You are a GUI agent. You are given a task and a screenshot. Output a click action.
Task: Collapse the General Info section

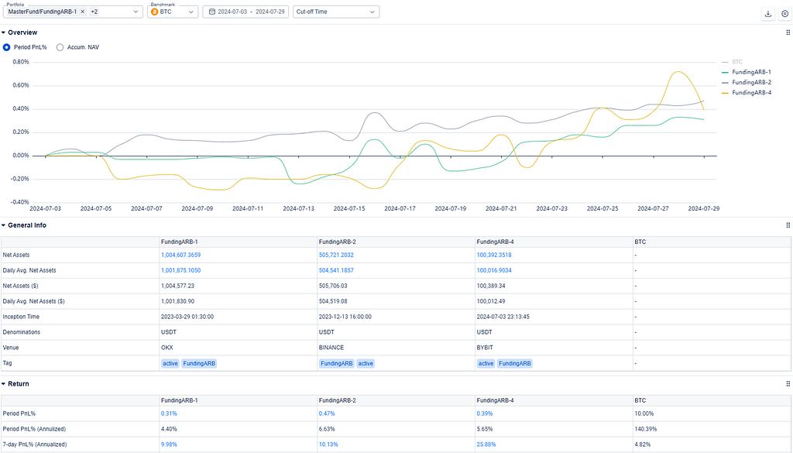pyautogui.click(x=4, y=225)
